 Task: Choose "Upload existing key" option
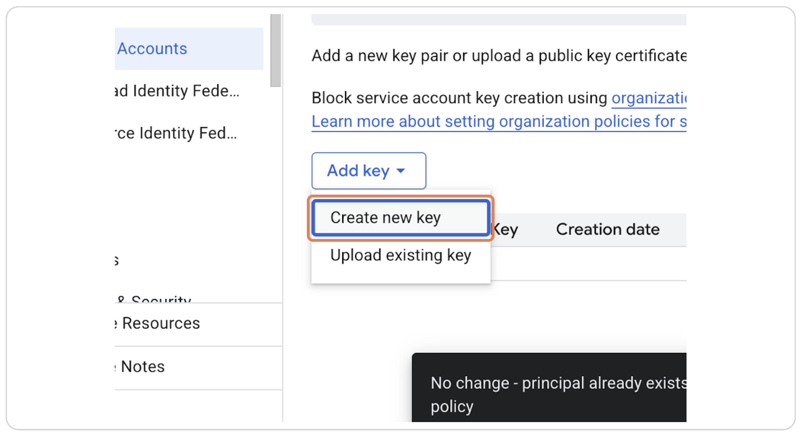coord(401,255)
